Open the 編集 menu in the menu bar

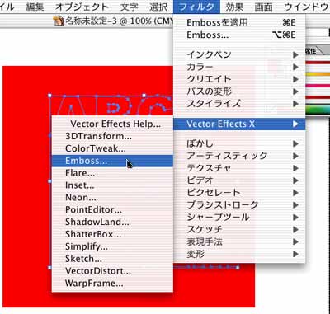point(35,7)
